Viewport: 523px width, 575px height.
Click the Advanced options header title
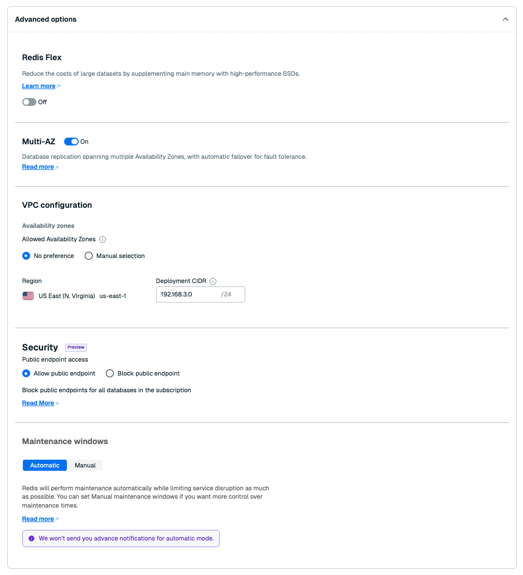46,20
